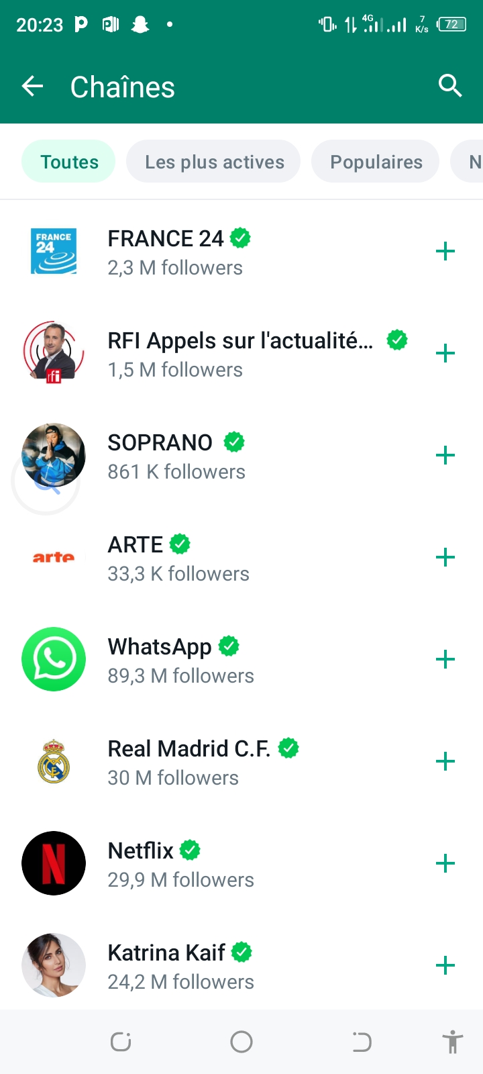Follow WhatsApp channel via plus icon
Viewport: 483px width, 1074px height.
coord(445,660)
